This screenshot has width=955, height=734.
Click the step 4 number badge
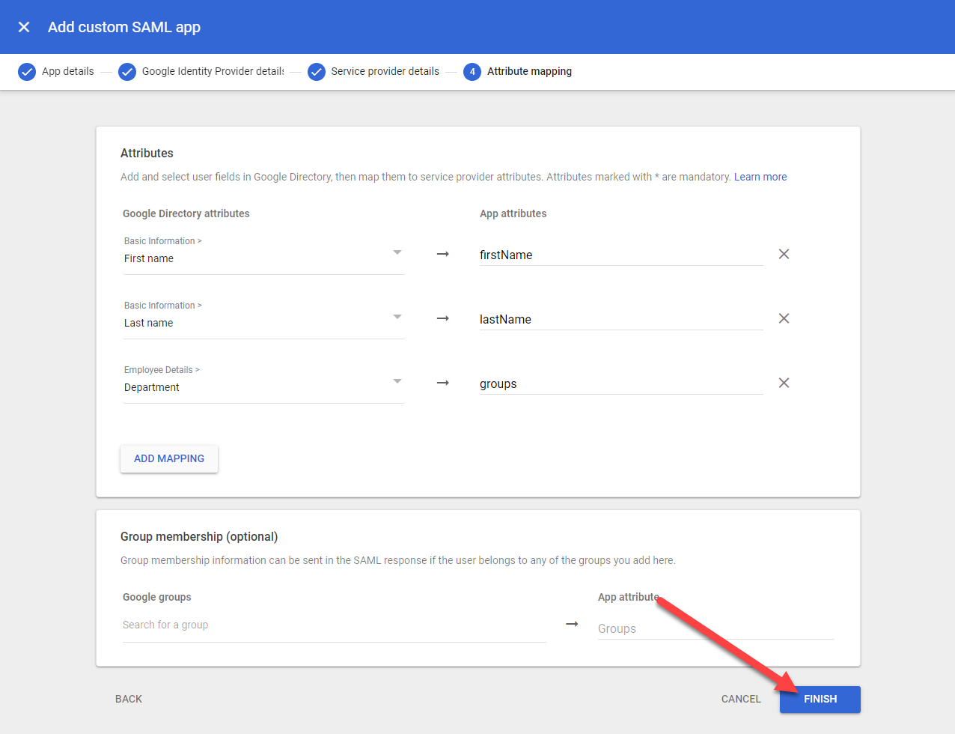472,72
